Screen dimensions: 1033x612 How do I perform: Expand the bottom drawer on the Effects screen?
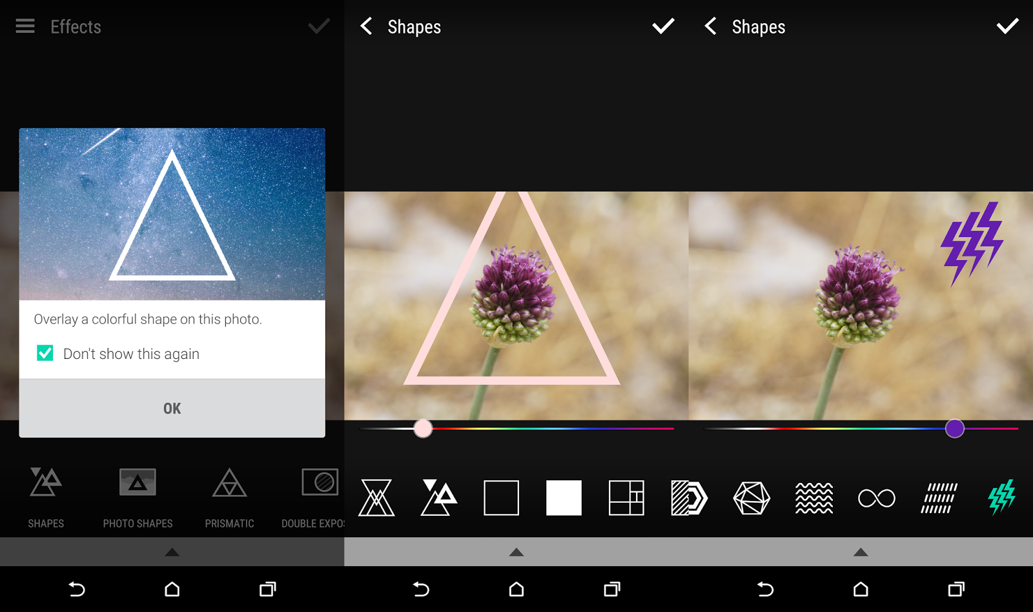click(x=172, y=552)
